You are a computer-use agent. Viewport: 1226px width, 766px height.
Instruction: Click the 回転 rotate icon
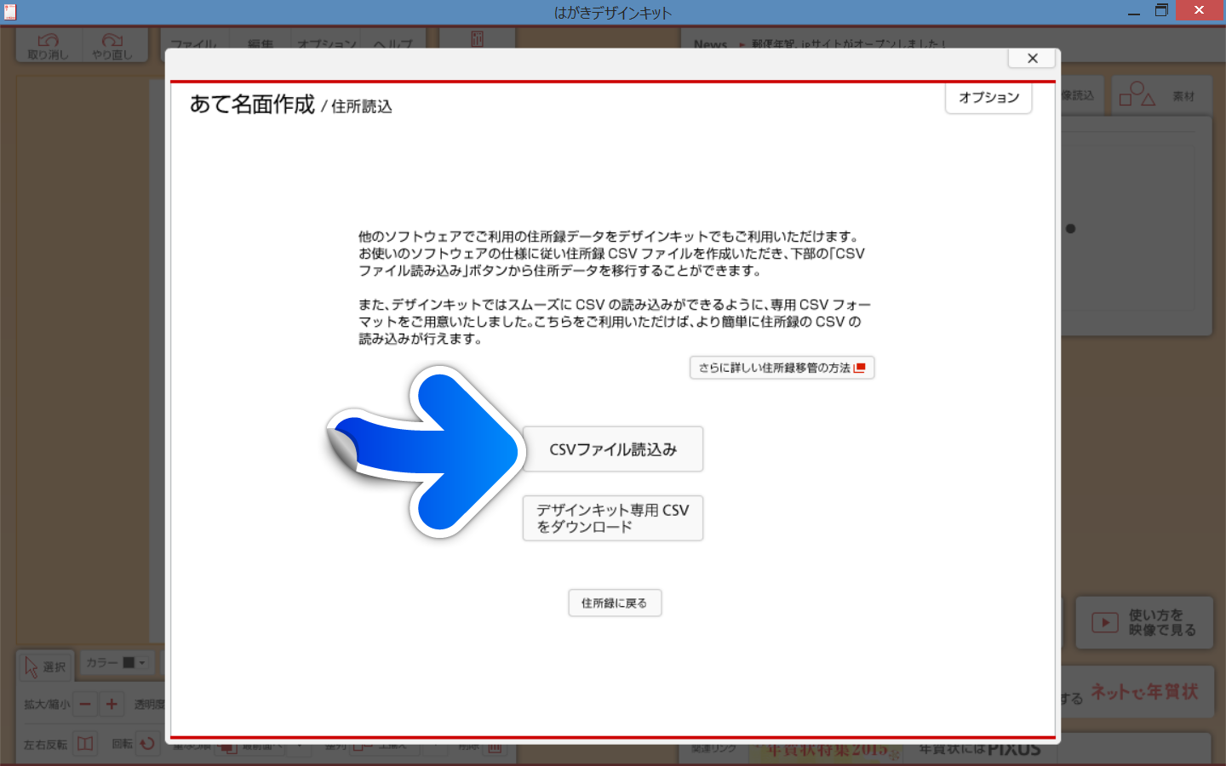click(147, 744)
